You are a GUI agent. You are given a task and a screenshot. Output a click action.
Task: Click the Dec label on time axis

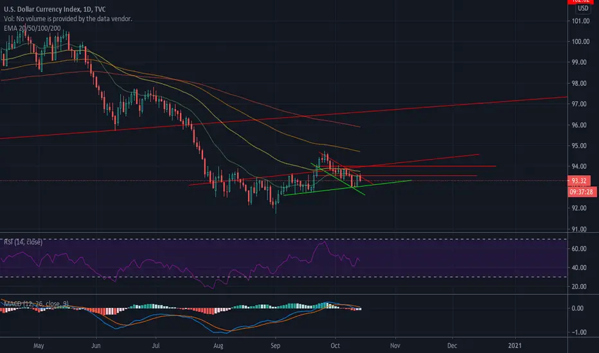452,345
